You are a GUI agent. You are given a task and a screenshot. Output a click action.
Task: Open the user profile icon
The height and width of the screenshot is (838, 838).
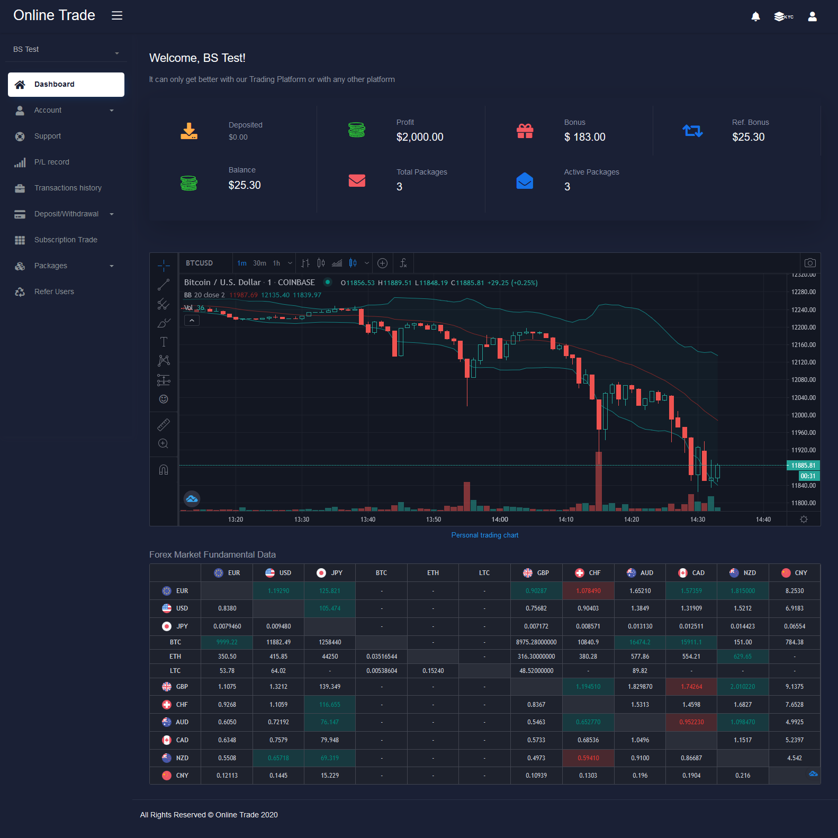coord(812,16)
